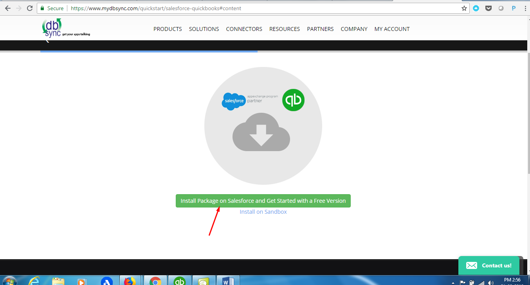This screenshot has height=285, width=530.
Task: Click the Pocket extension icon
Action: (489, 8)
